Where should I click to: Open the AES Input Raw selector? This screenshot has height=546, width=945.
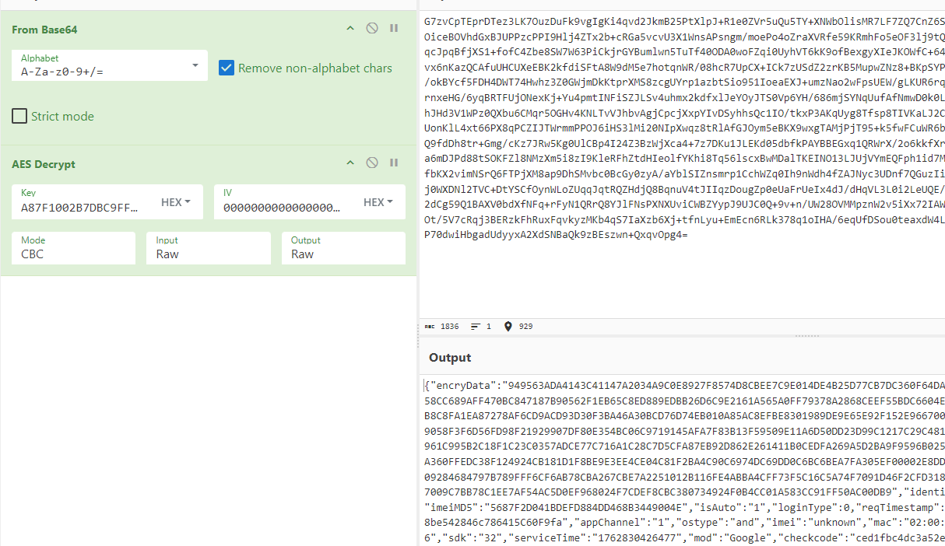tap(208, 248)
